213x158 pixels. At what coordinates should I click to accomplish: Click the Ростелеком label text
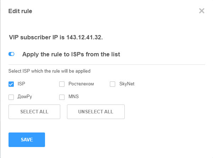[81, 84]
